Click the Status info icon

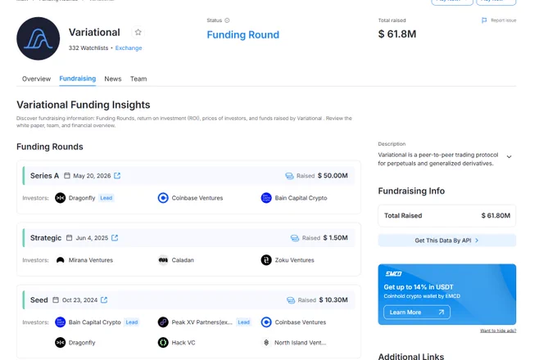(227, 20)
